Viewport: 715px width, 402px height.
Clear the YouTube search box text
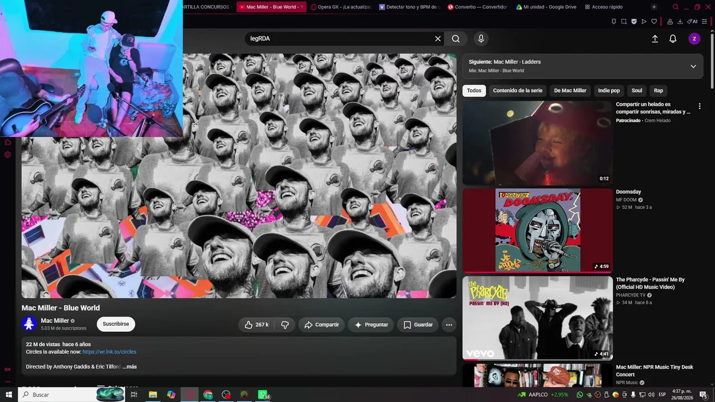[x=438, y=39]
